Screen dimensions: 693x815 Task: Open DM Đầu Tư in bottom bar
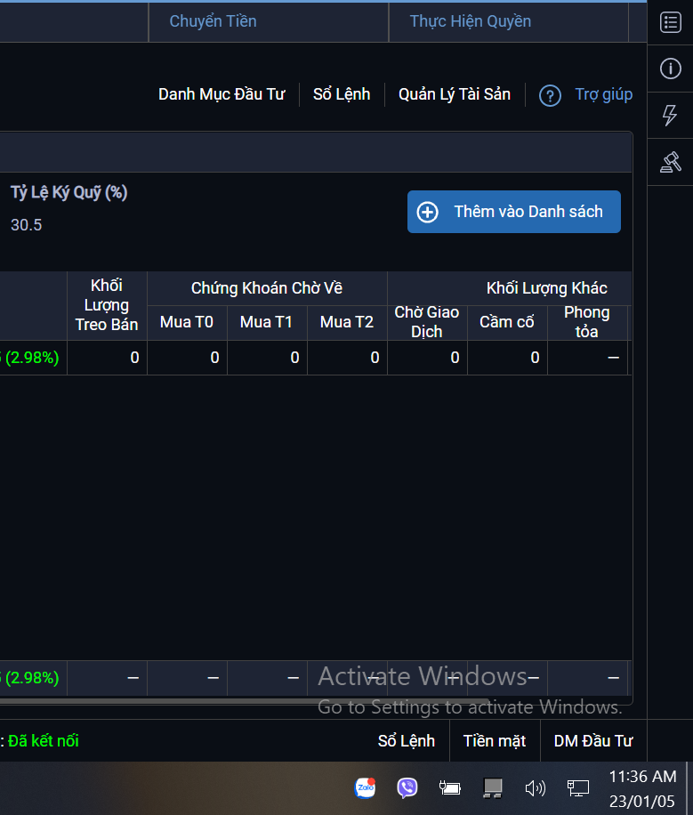point(593,740)
